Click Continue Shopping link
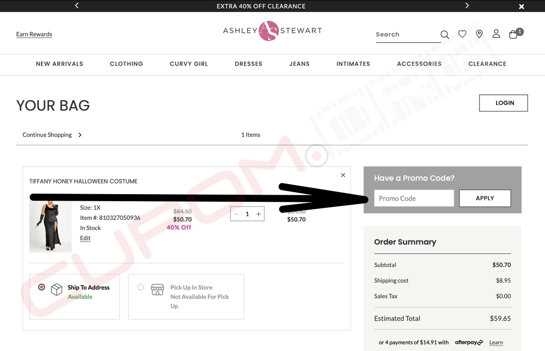The image size is (545, 351). pos(47,135)
